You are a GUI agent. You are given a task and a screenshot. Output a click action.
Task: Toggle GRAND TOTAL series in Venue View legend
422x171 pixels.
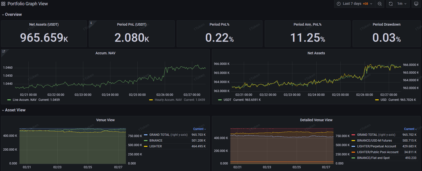(x=168, y=135)
